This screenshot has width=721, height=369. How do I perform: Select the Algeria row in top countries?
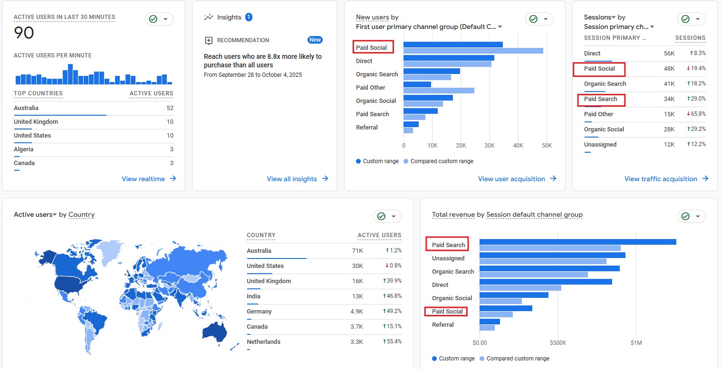click(x=94, y=149)
